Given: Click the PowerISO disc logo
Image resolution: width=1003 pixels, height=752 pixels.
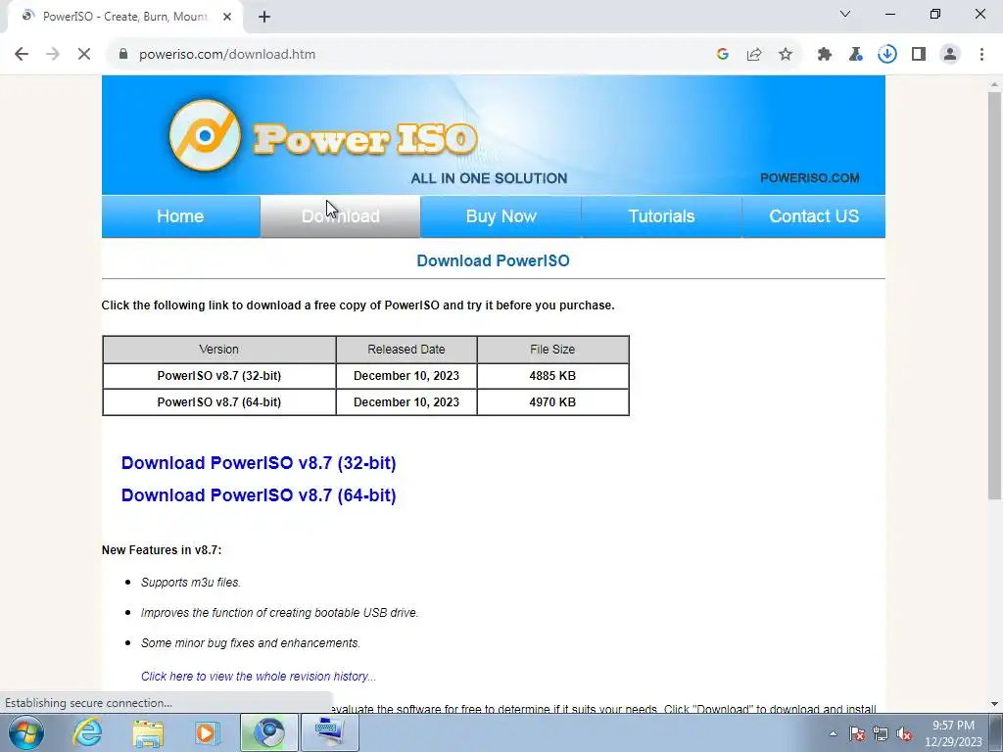Looking at the screenshot, I should pyautogui.click(x=205, y=135).
